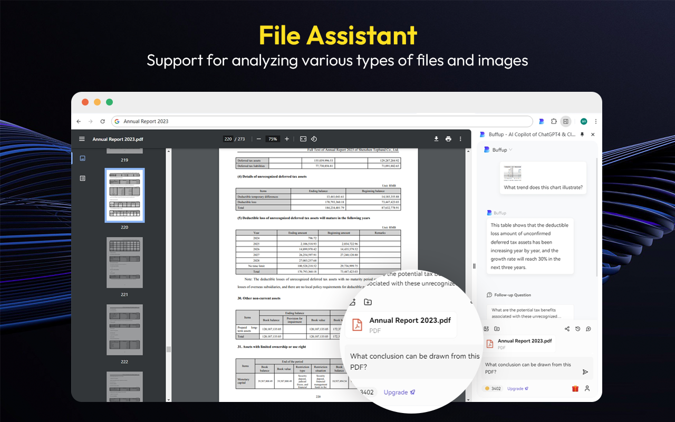Click the Buffup extension icon in the browser toolbar
This screenshot has height=422, width=675.
click(542, 121)
